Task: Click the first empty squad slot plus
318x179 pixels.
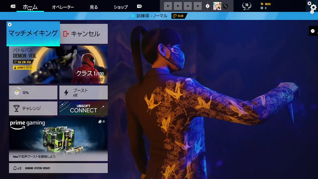Action: coord(168,6)
